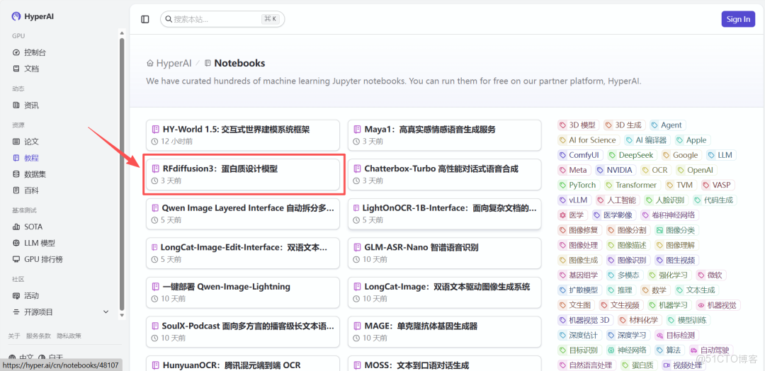Select the AI for Science tag

coord(589,140)
